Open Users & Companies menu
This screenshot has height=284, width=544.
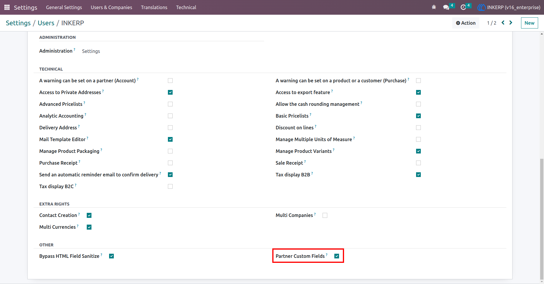[x=111, y=7]
